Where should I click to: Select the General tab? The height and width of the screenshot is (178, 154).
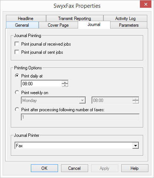[22, 25]
